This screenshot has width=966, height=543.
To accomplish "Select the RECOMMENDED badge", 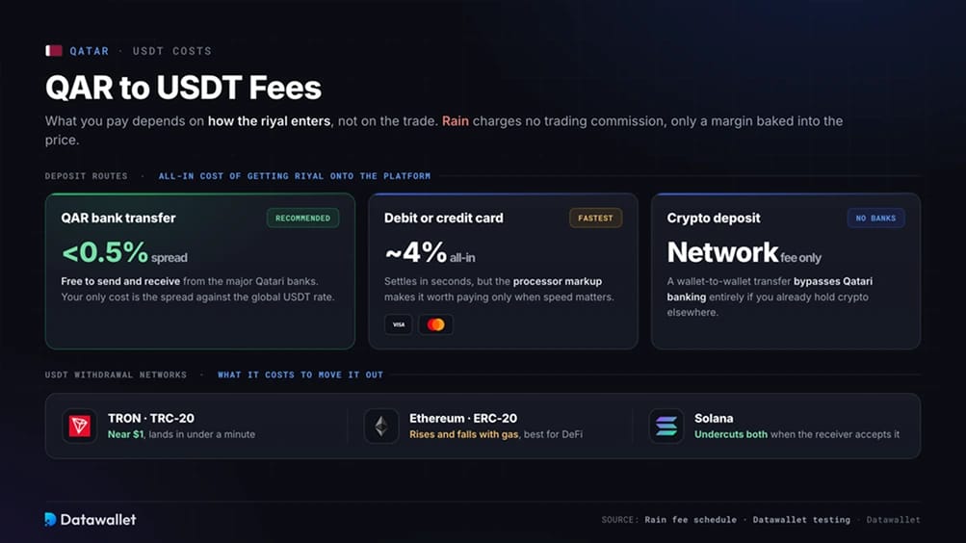I will point(302,218).
